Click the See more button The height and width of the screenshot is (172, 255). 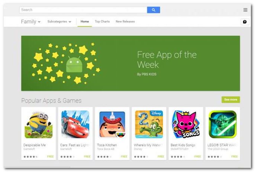230,100
